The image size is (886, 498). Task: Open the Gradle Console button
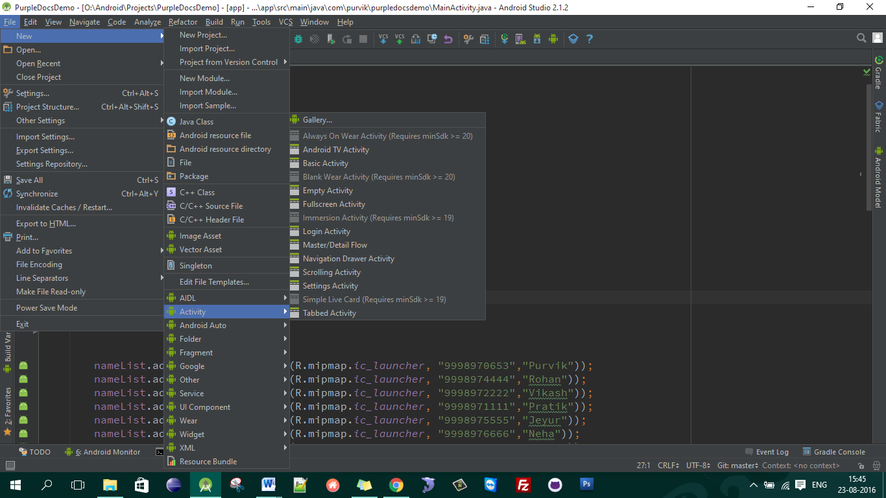[833, 452]
